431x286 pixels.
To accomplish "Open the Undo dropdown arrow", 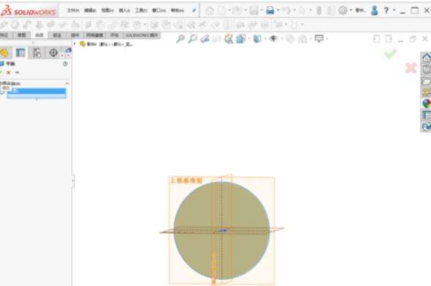I will tap(295, 10).
